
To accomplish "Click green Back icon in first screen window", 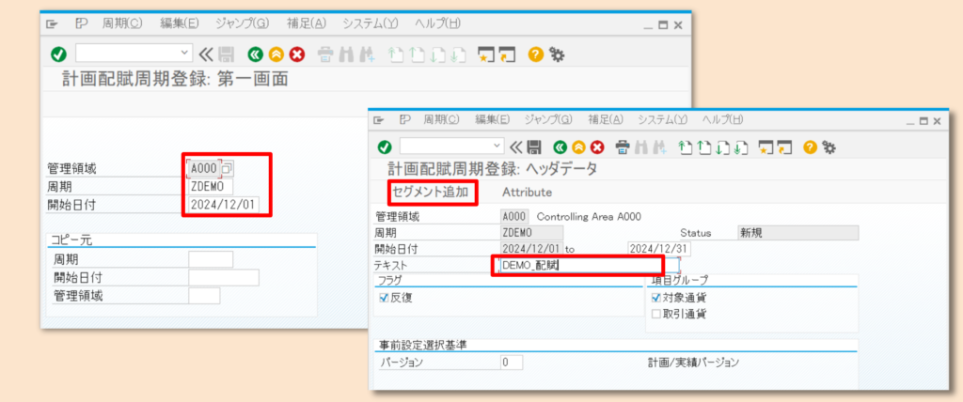I will click(256, 54).
